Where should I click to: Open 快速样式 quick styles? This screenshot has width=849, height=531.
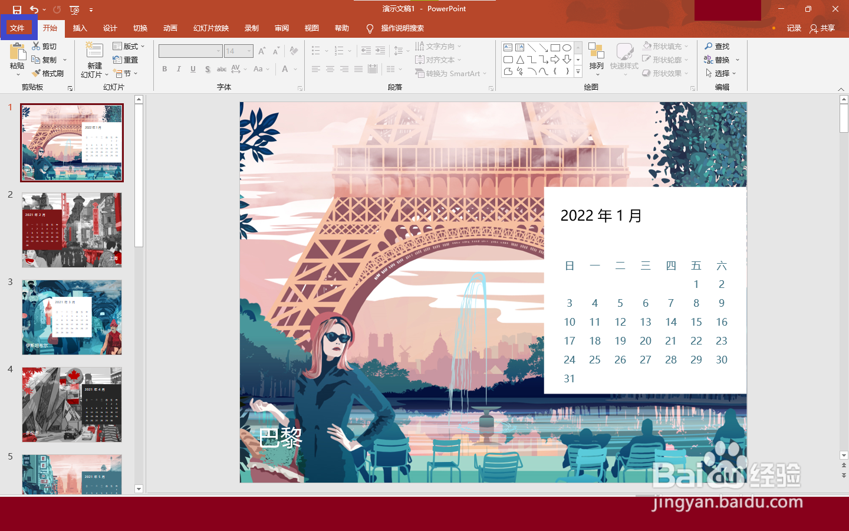[624, 58]
